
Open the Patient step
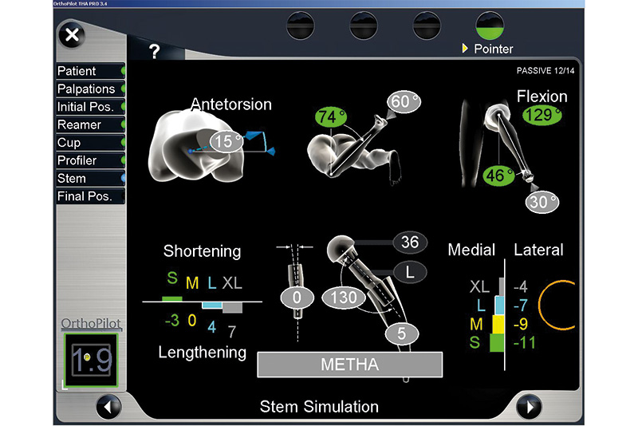(90, 71)
